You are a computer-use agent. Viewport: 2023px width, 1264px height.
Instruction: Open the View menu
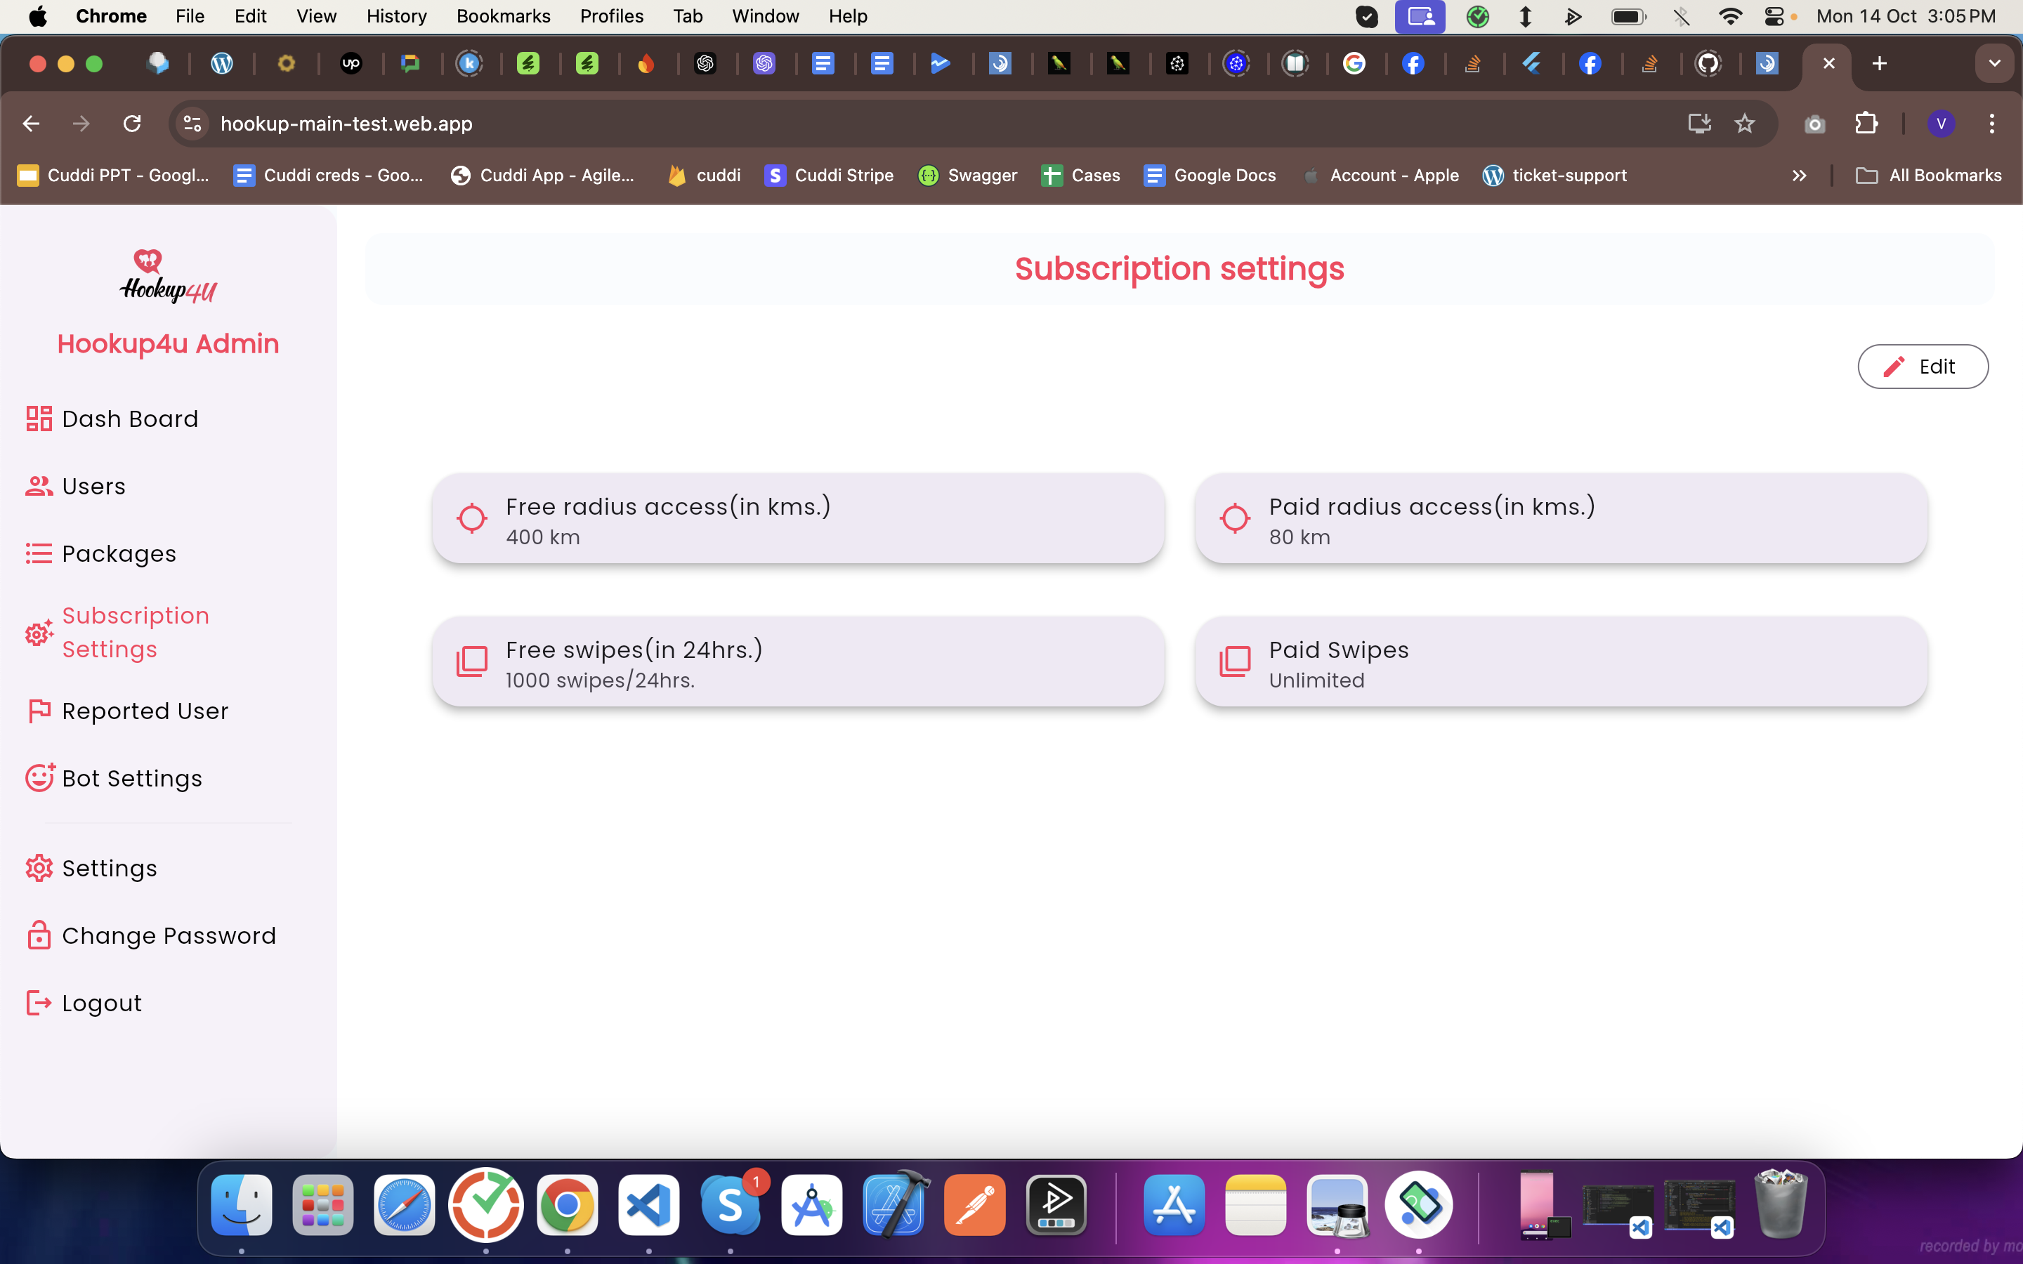coord(316,16)
